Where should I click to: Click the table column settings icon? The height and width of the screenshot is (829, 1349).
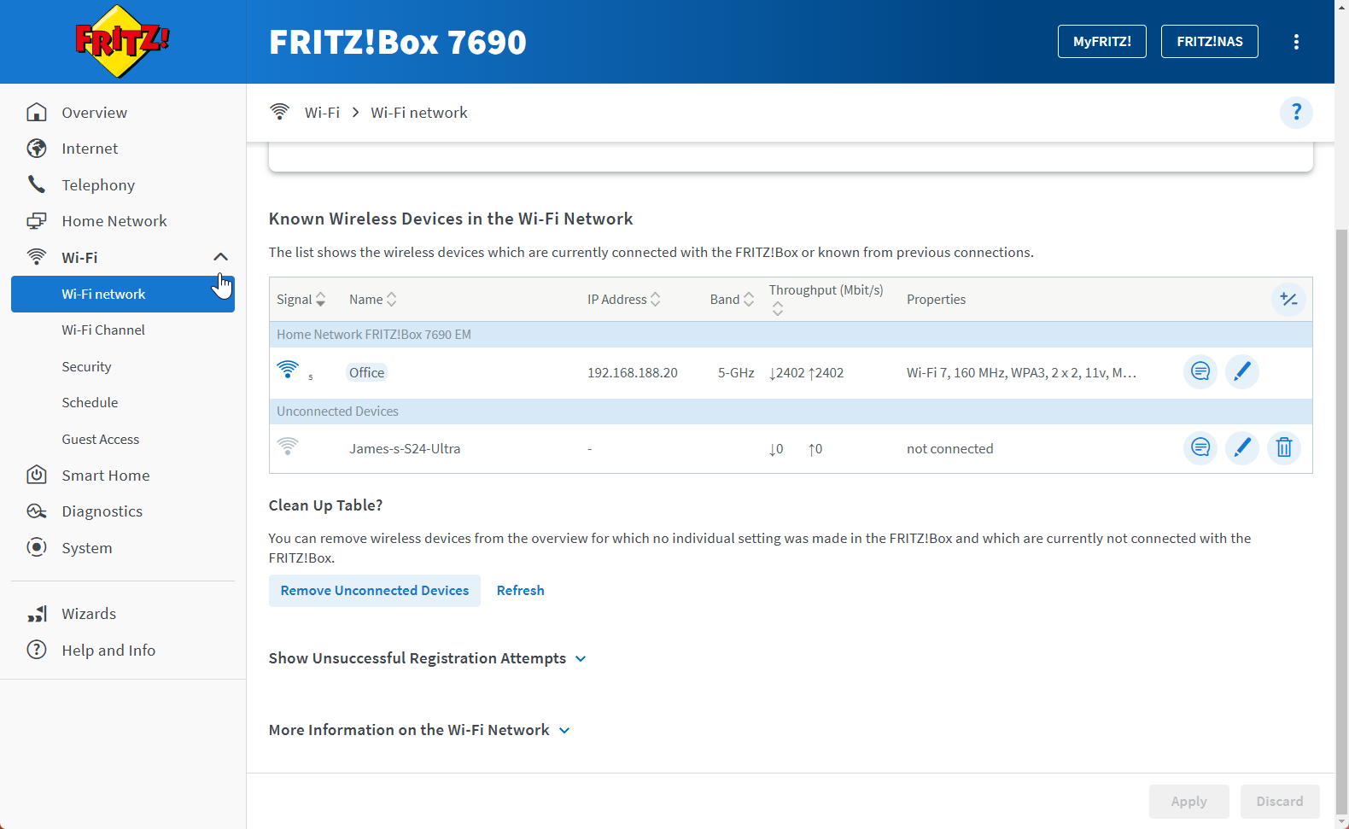tap(1288, 300)
